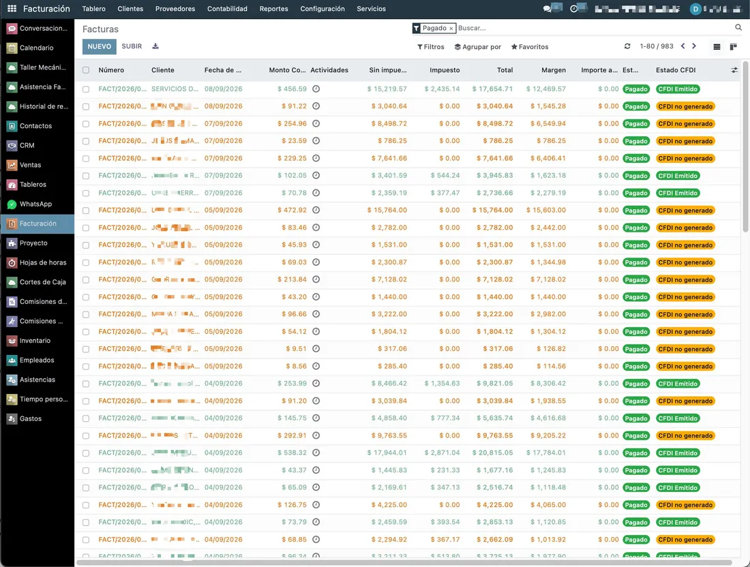
Task: Open the Proveedores menu
Action: [x=175, y=9]
